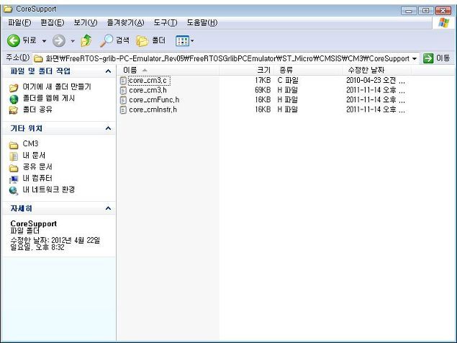Screen dimensions: 457x343
Task: Click the 내 컴퓨터 computer icon
Action: point(14,179)
